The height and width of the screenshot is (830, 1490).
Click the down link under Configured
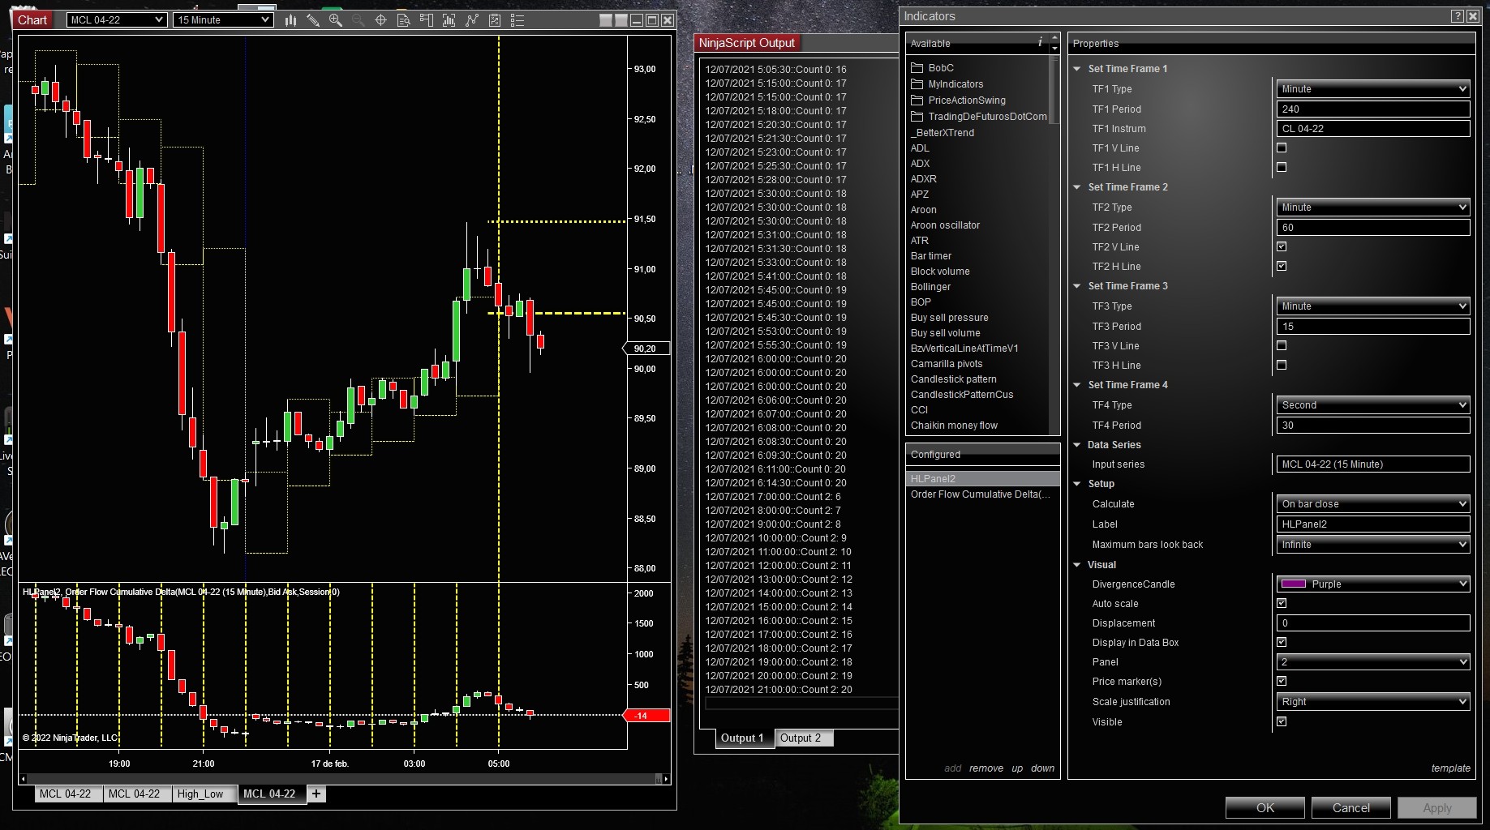click(1043, 768)
